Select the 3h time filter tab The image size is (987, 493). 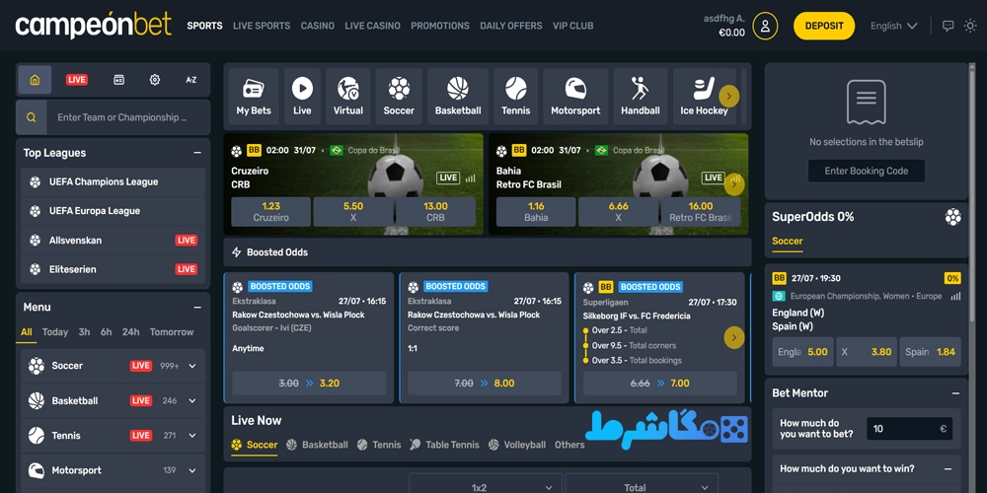(84, 332)
